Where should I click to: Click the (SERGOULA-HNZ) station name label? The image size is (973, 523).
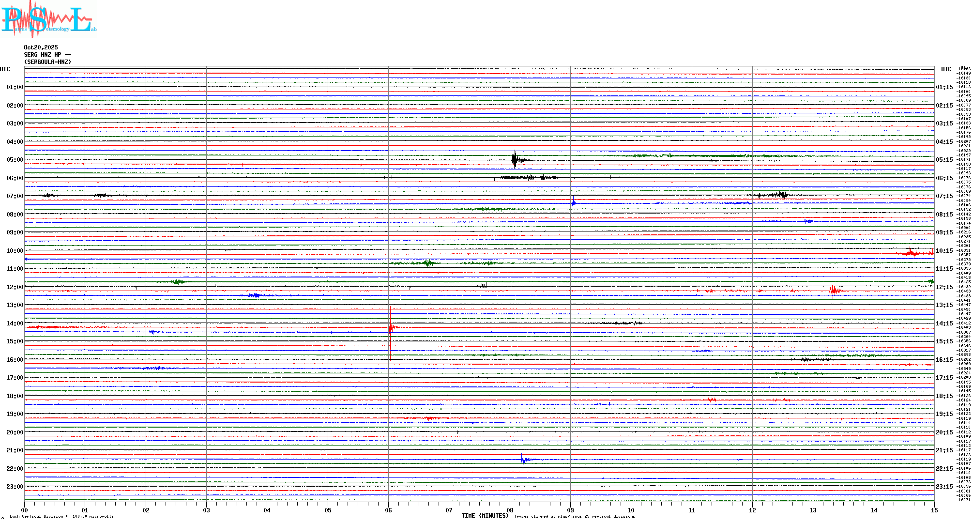click(47, 62)
